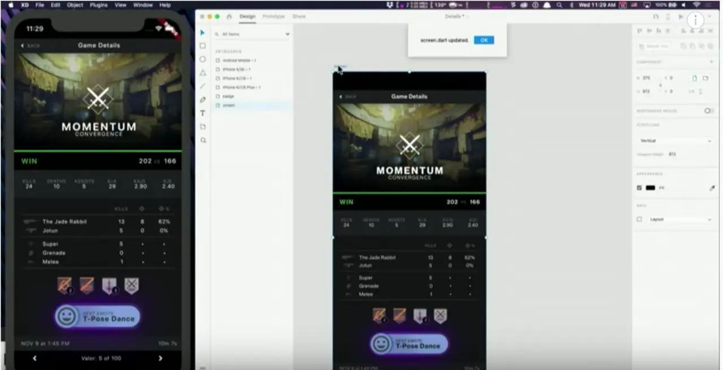The height and width of the screenshot is (370, 723).
Task: Click previous arrow in phone simulator footer
Action: [34, 358]
